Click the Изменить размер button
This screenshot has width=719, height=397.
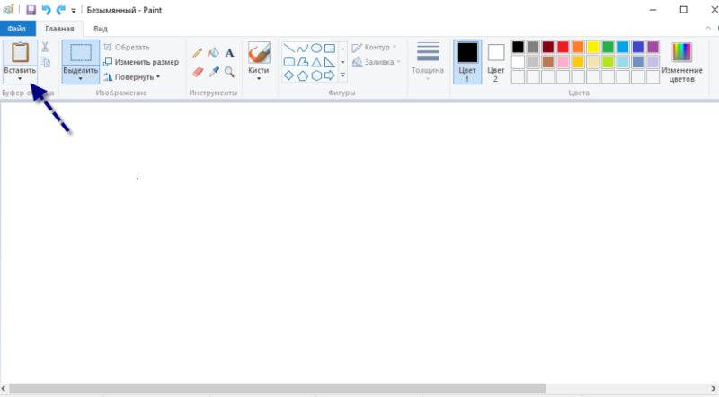(x=141, y=62)
